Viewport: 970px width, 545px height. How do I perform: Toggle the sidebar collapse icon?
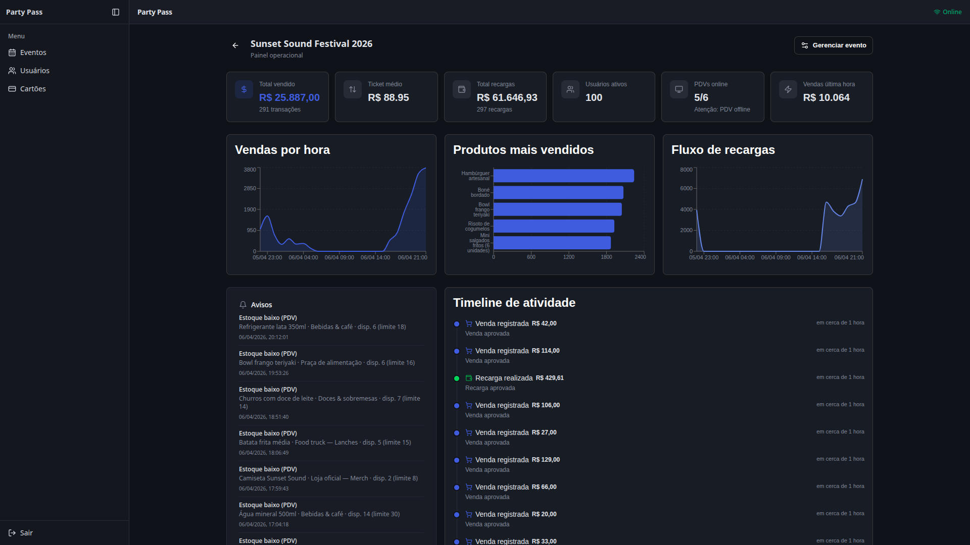click(116, 12)
